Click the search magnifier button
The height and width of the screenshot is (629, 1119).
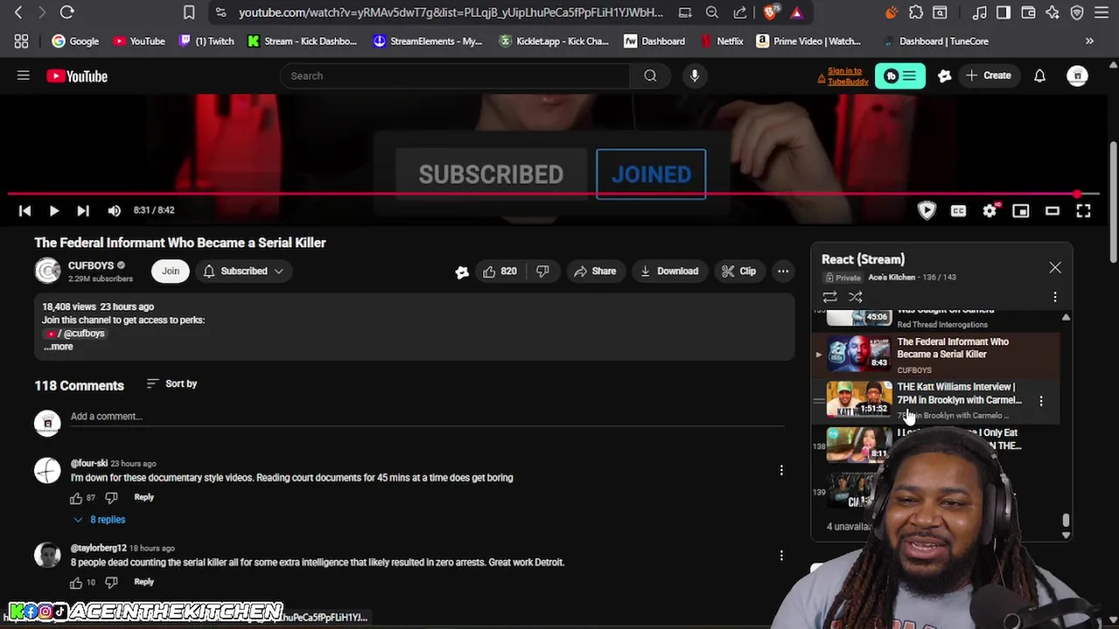650,76
